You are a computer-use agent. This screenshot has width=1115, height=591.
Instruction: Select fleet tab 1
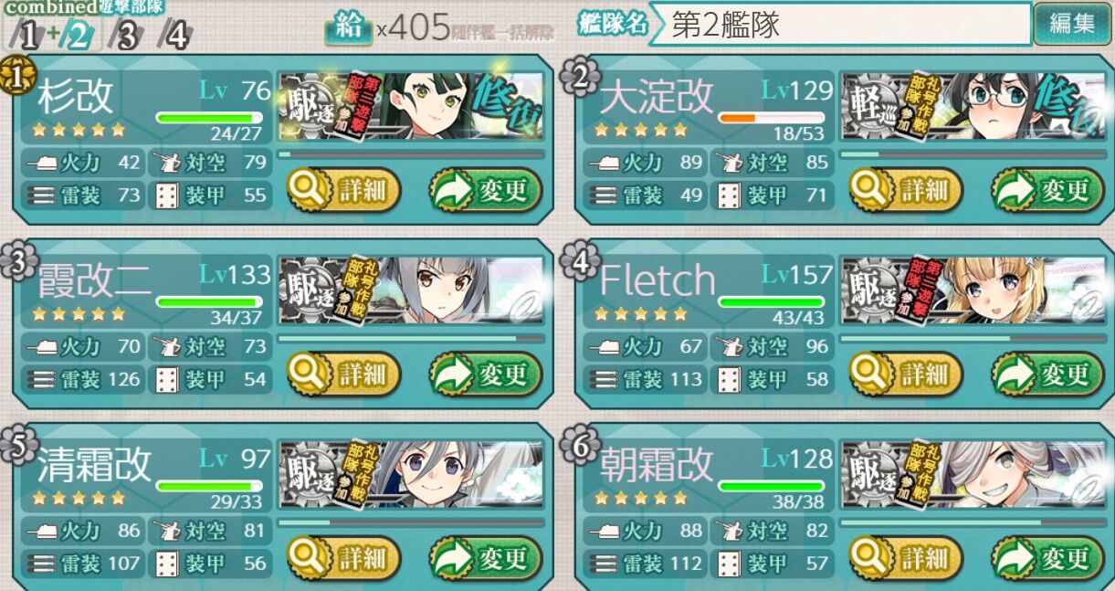tap(29, 36)
